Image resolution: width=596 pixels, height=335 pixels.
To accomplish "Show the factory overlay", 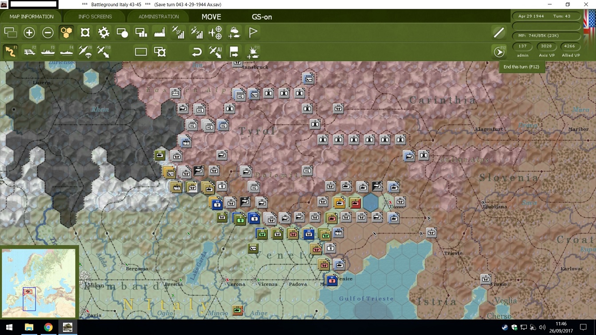I will (160, 32).
